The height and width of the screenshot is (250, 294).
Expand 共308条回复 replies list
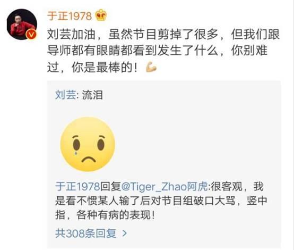coord(86,234)
